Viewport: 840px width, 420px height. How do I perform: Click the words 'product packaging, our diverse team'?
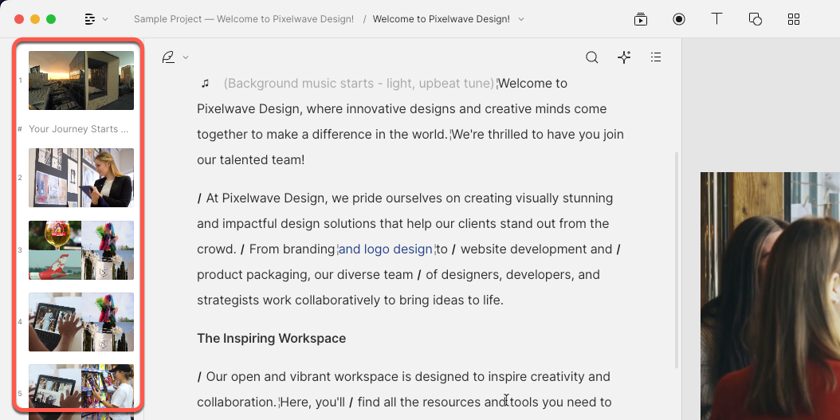304,275
